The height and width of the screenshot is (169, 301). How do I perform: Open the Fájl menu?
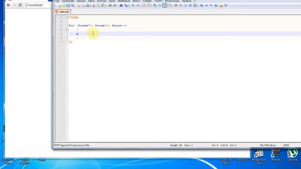tap(57, 1)
